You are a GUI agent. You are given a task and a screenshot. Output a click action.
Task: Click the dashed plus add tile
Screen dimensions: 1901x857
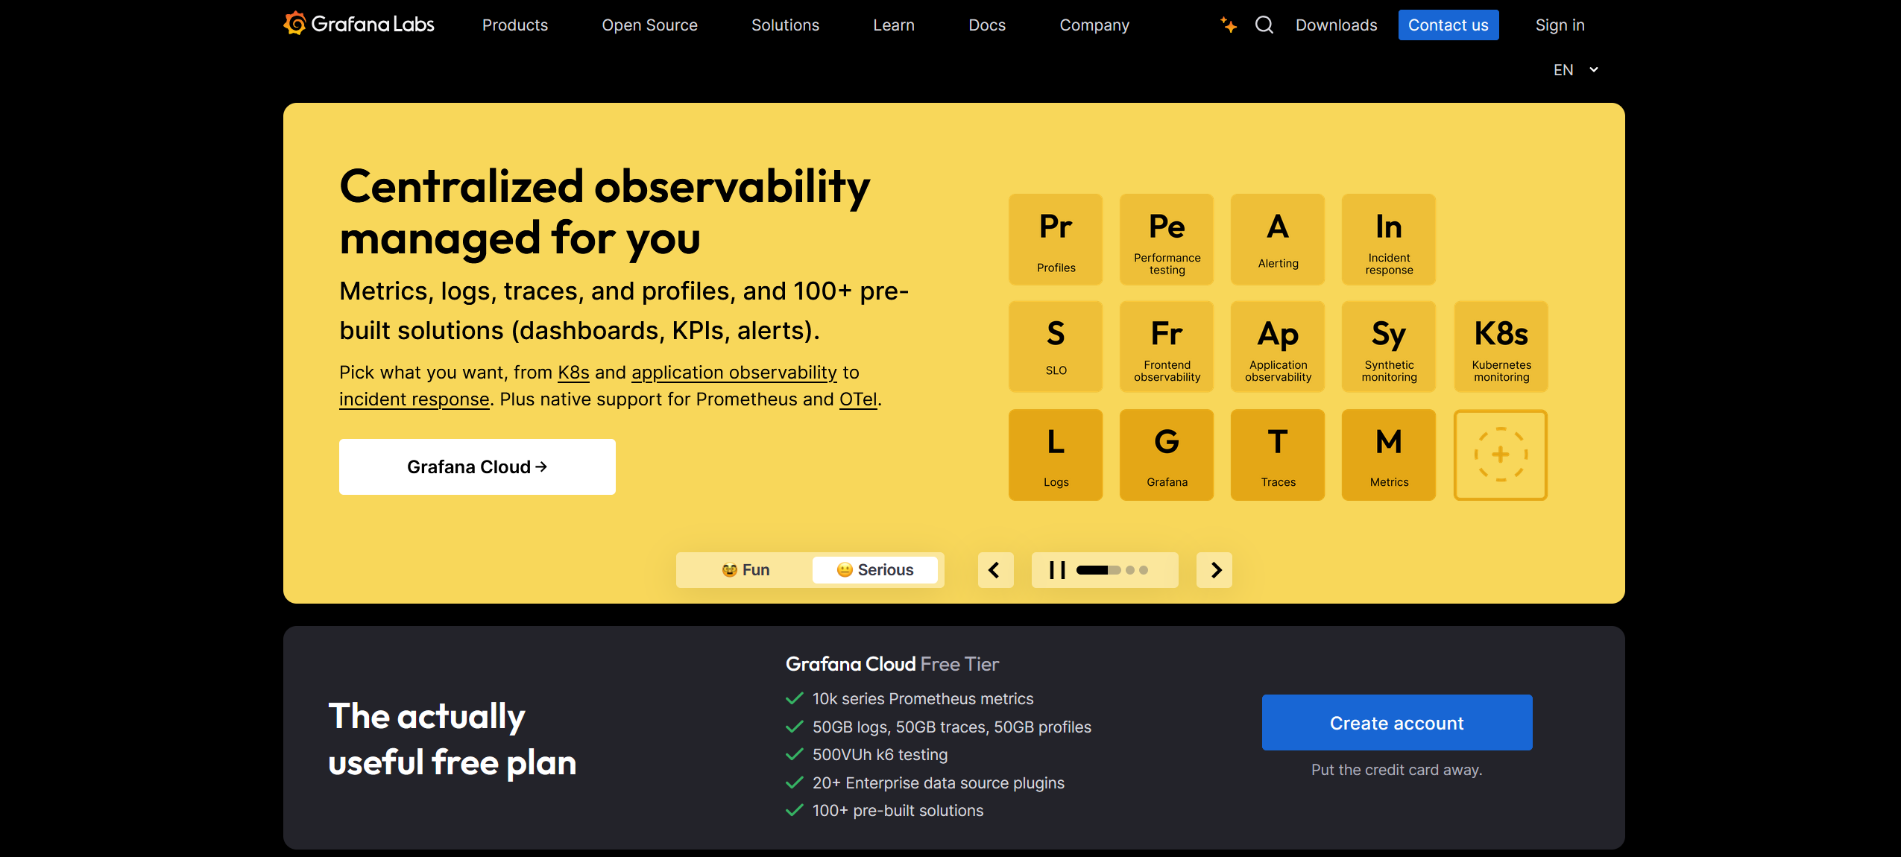[x=1501, y=455]
